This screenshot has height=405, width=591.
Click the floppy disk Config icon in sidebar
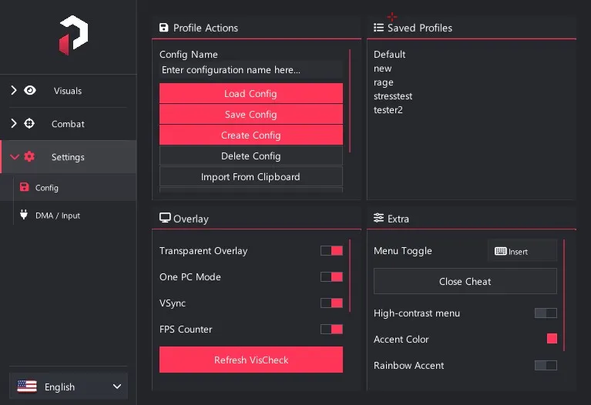24,187
